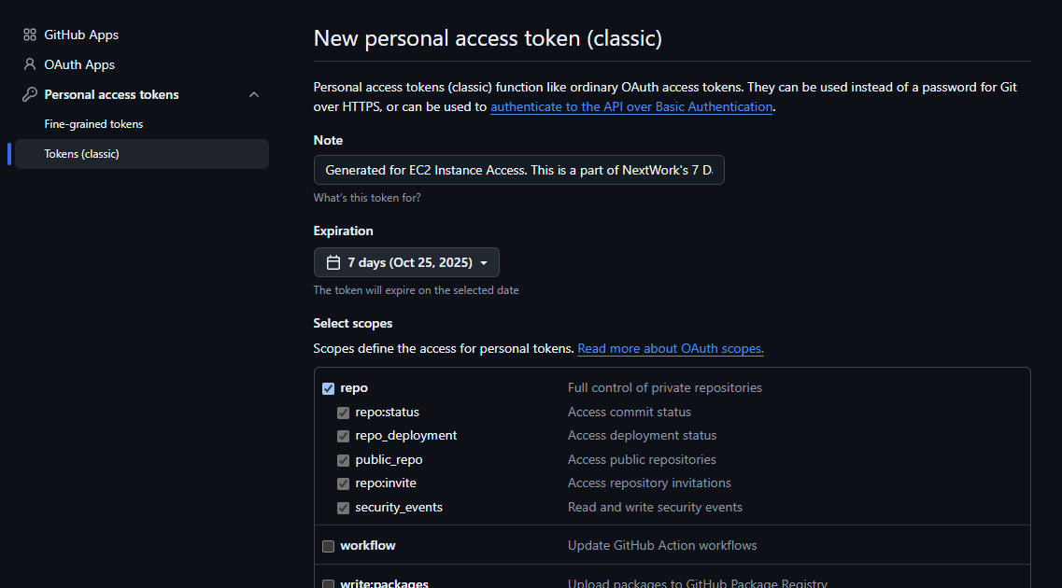
Task: Toggle the public_repo checkbox
Action: point(343,459)
